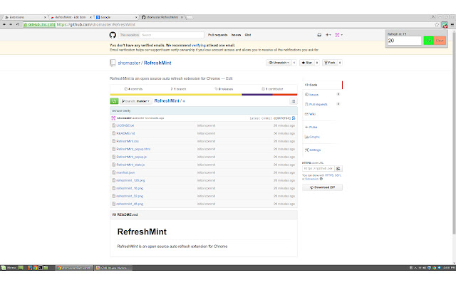Fork the repository
This screenshot has height=285, width=456.
coord(329,63)
